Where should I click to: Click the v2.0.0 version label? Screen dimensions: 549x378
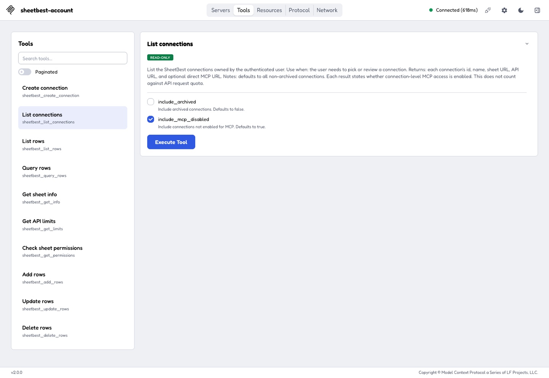coord(17,373)
